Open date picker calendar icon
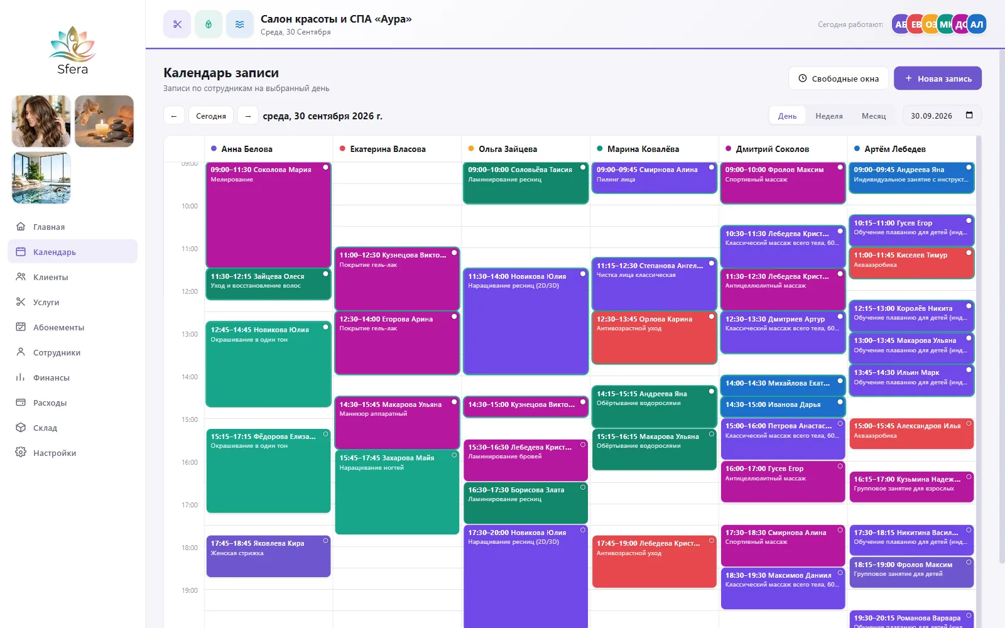Screen dimensions: 1005x628 coord(969,116)
